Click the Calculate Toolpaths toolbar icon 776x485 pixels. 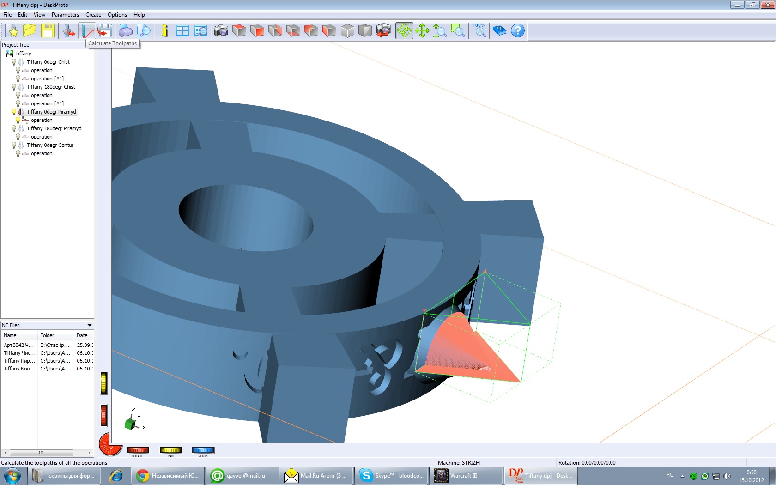click(87, 31)
